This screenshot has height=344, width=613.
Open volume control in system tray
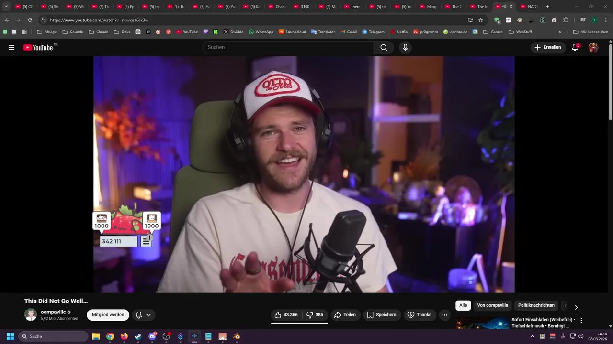tap(580, 336)
